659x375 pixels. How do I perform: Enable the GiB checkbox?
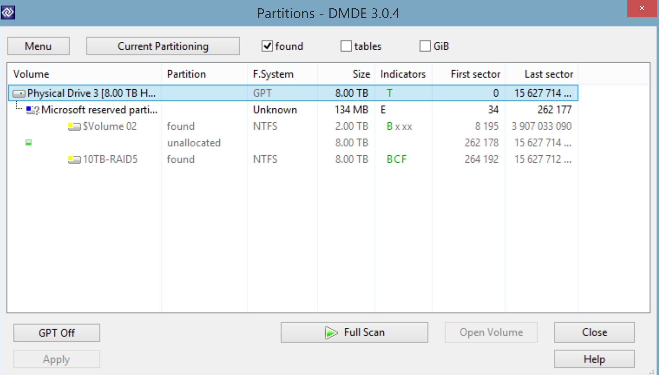[425, 46]
